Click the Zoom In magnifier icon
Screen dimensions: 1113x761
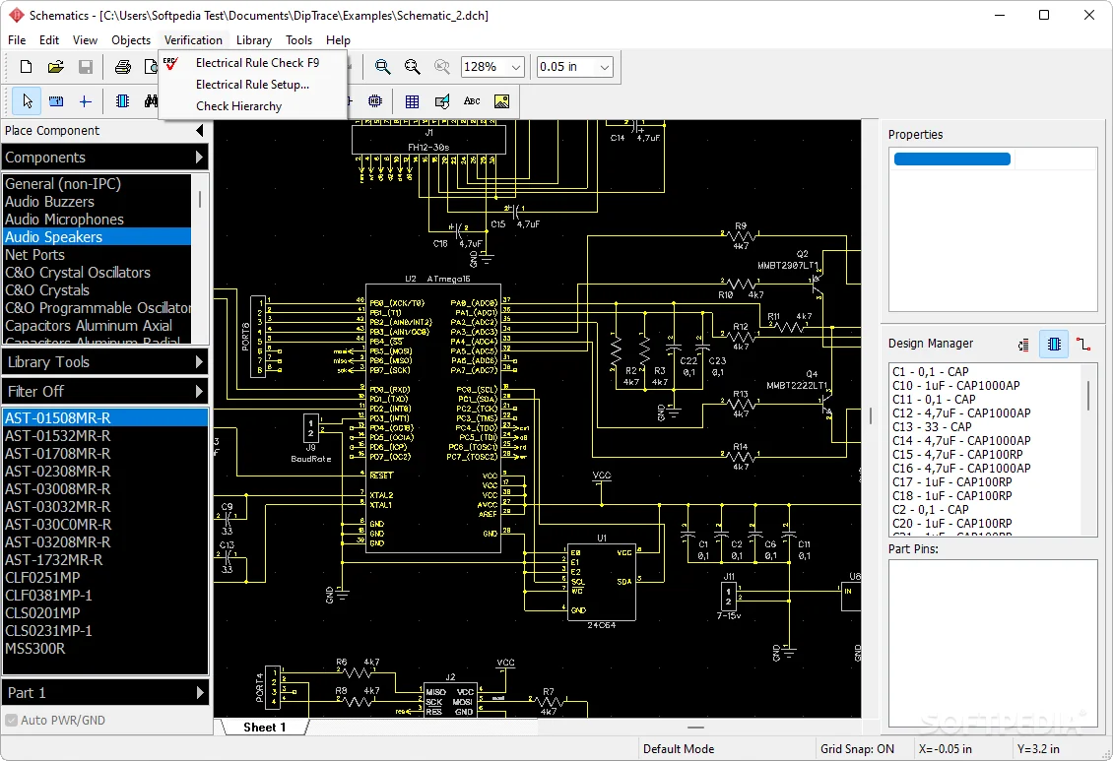tap(382, 67)
